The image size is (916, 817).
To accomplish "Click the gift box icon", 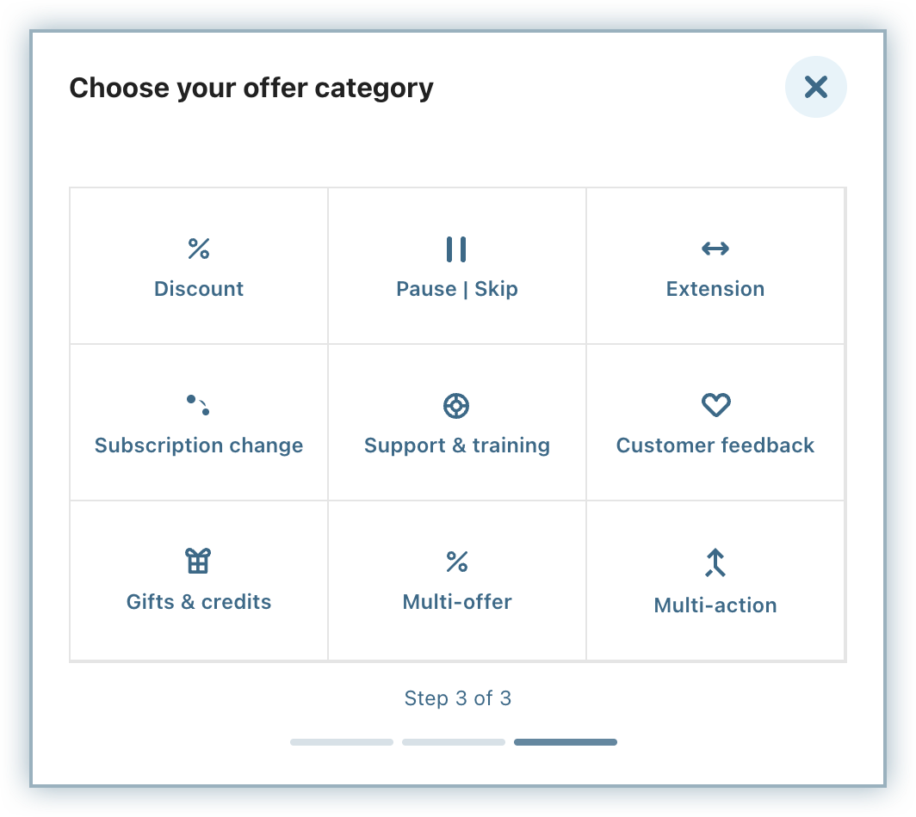I will (x=198, y=562).
